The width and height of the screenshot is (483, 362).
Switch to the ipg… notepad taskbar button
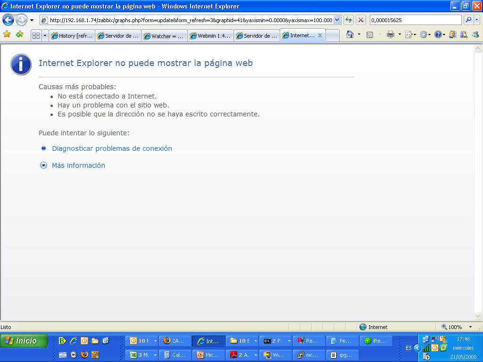pyautogui.click(x=342, y=355)
